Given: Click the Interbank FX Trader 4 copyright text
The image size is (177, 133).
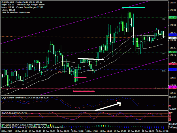Looking at the screenshot, I should (x=33, y=127).
